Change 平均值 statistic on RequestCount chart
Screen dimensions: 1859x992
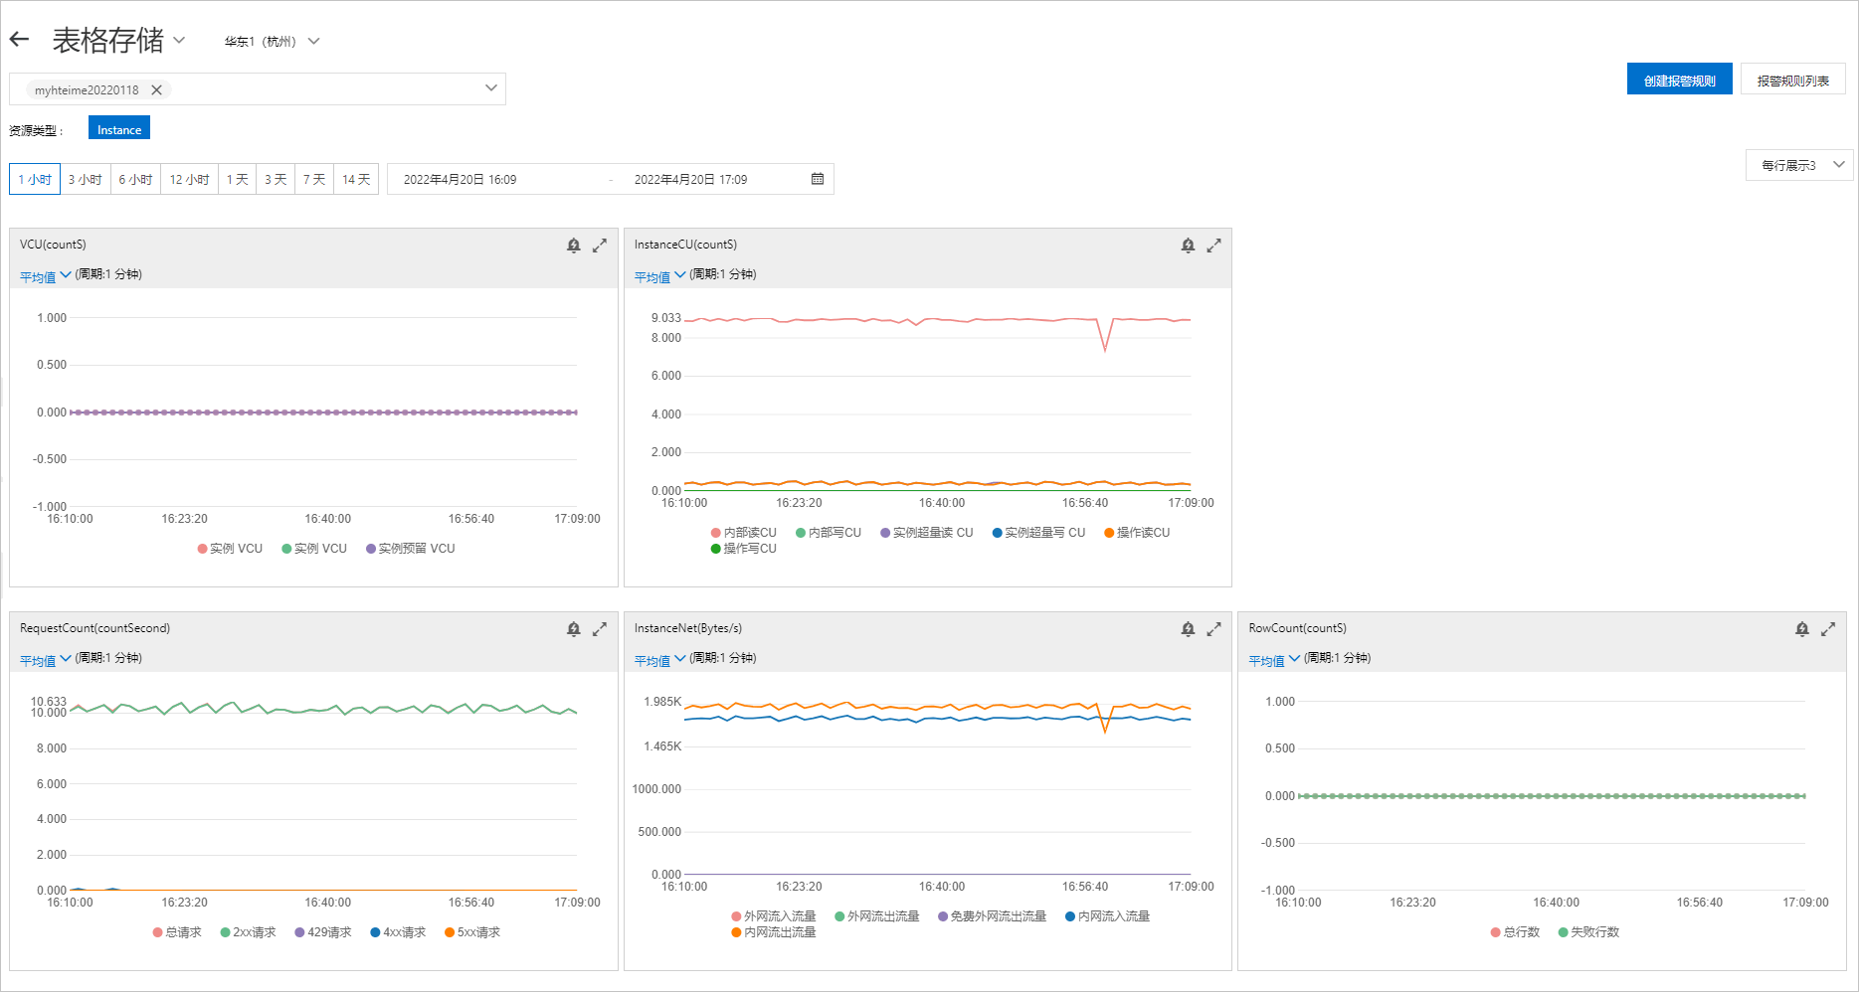pos(46,660)
